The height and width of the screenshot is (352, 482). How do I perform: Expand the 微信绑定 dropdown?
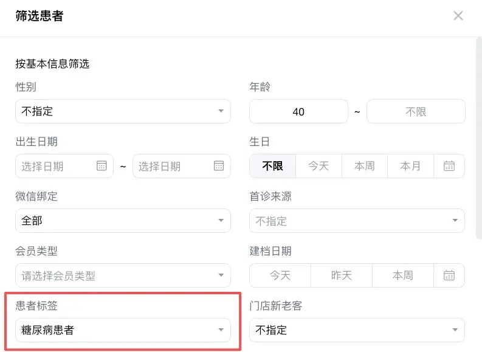tap(123, 221)
